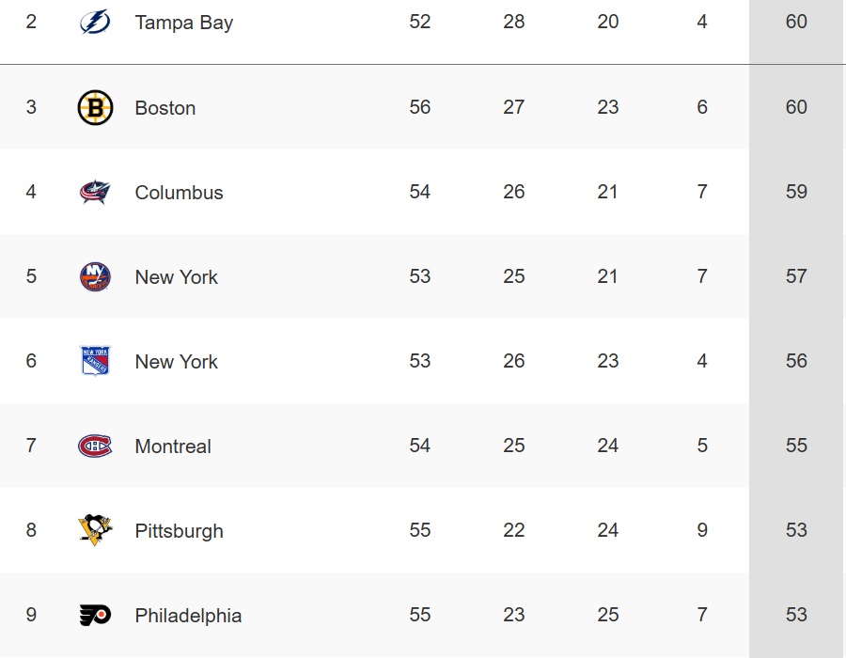Click the New York Rangers logo

coord(95,361)
